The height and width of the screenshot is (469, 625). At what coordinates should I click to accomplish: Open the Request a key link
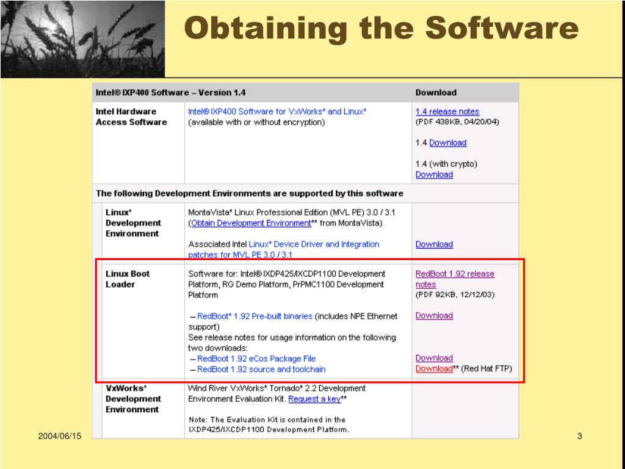[314, 399]
